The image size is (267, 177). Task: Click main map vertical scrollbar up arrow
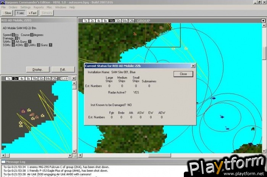pyautogui.click(x=264, y=26)
